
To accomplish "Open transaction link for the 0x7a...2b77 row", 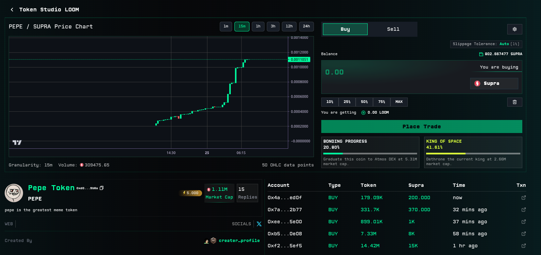I will pyautogui.click(x=524, y=210).
